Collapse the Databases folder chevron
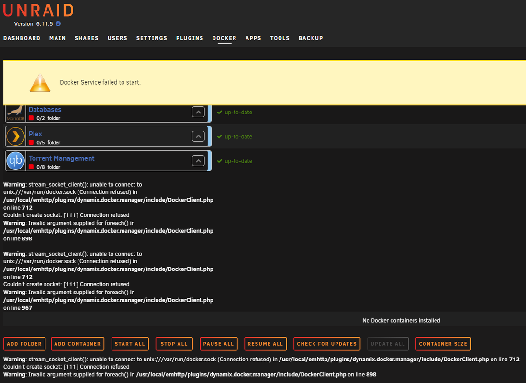This screenshot has width=526, height=383. tap(198, 112)
